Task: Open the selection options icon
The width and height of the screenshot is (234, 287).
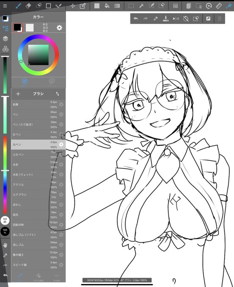Action: coord(198,6)
